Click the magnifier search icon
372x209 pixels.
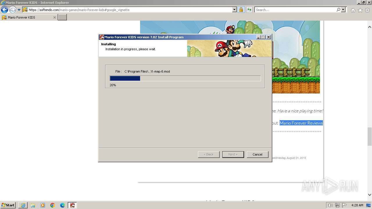pyautogui.click(x=338, y=10)
